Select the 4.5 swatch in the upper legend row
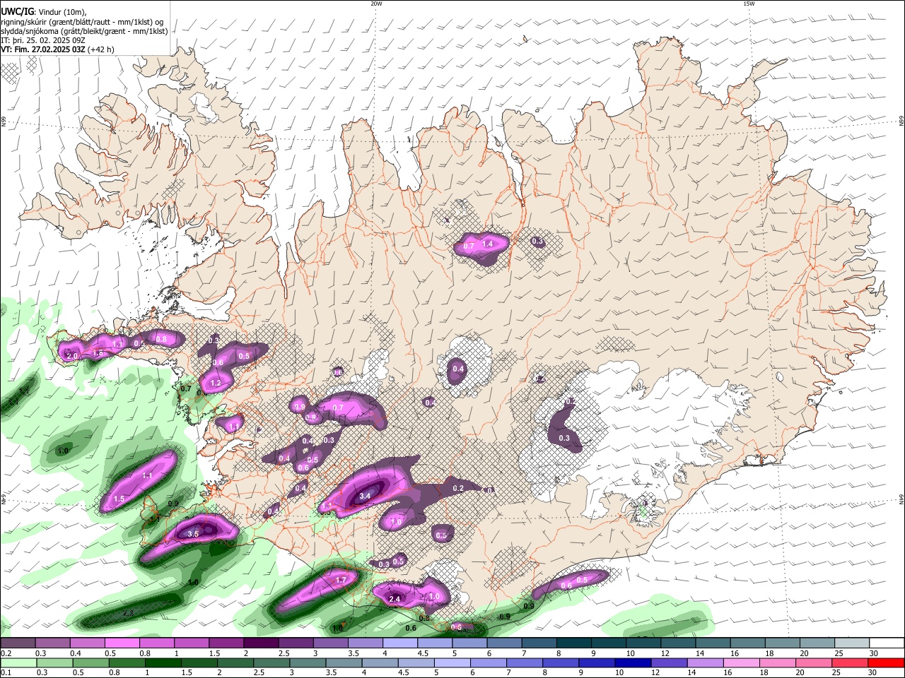 pos(434,643)
